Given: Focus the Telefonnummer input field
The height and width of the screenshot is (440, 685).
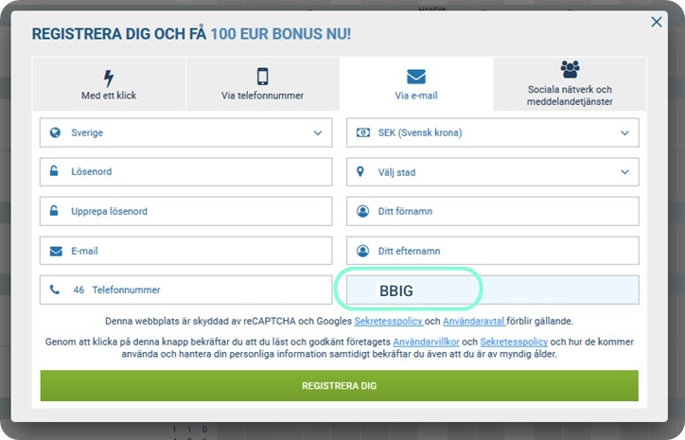Looking at the screenshot, I should (185, 290).
